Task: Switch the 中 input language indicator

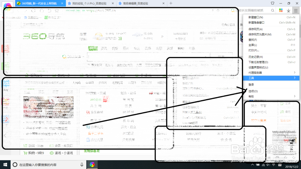Action: [274, 165]
